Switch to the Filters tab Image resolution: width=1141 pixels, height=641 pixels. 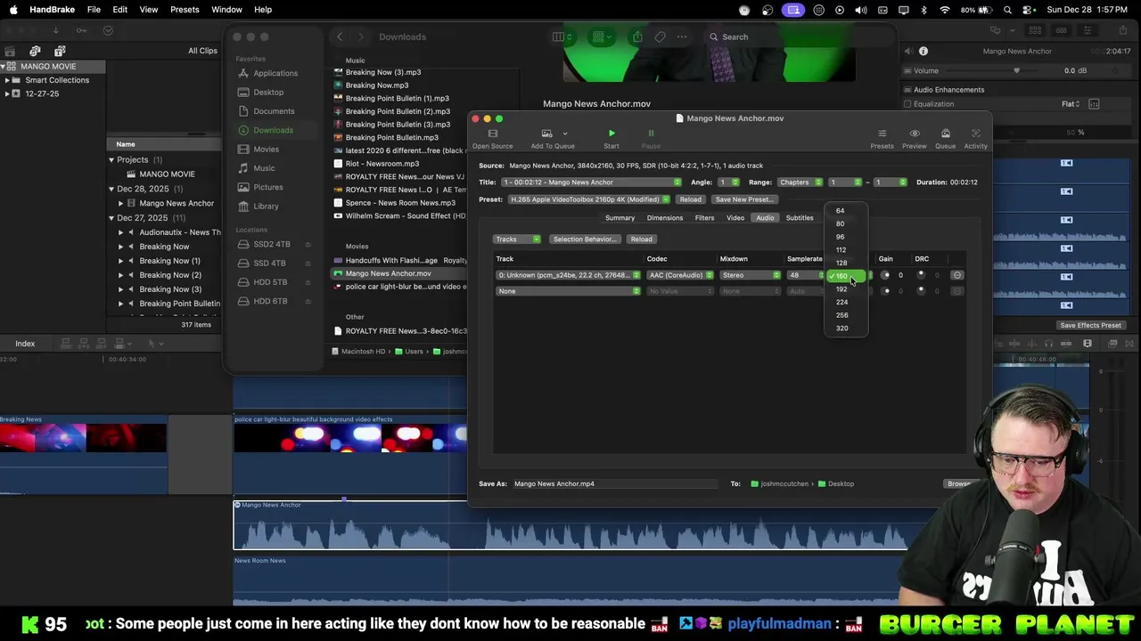(705, 218)
